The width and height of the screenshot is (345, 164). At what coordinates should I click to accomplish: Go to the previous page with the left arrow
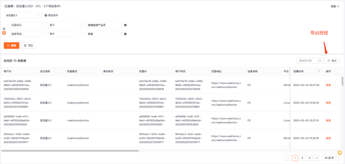coord(288,158)
